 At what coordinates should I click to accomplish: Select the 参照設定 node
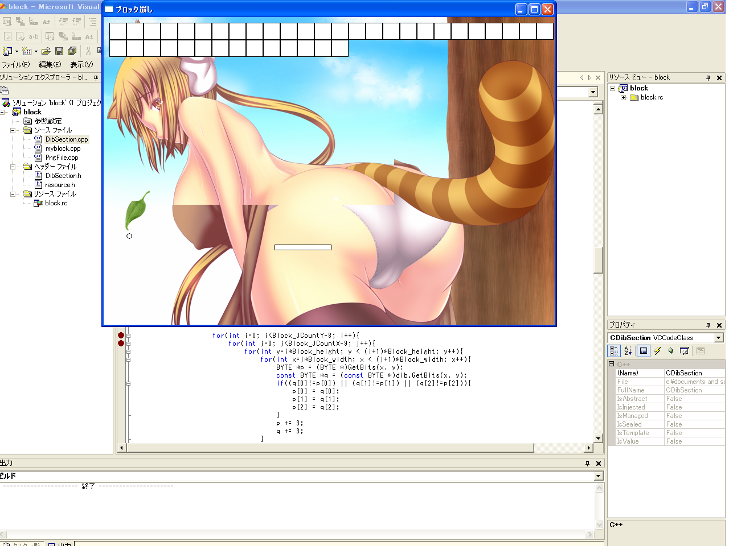(x=48, y=121)
